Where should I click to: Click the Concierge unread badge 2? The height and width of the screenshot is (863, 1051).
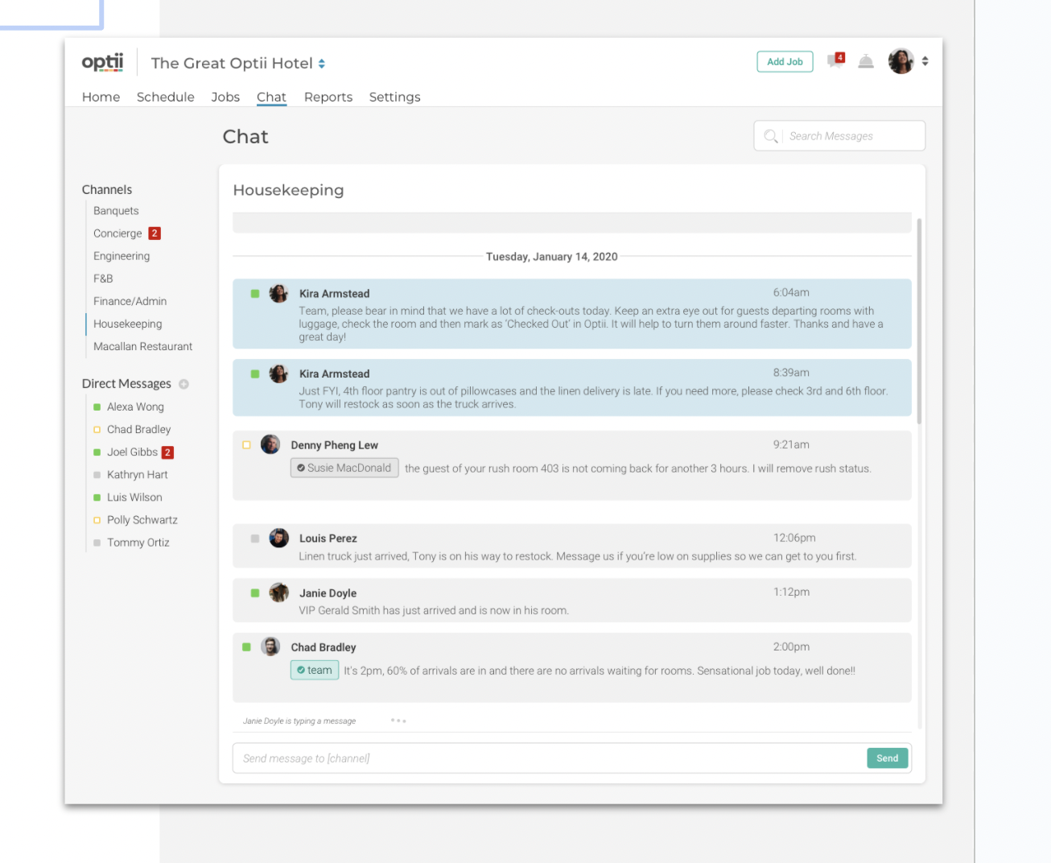click(x=155, y=233)
